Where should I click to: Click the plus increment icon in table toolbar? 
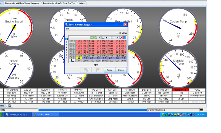pos(114,38)
